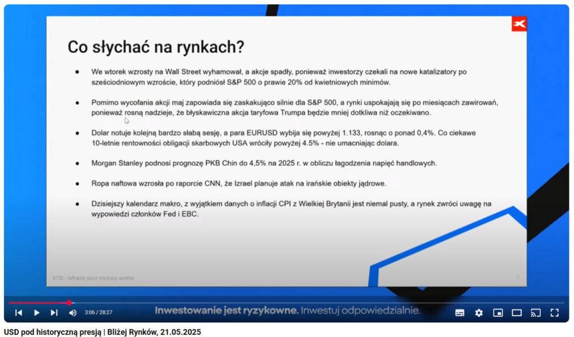Image resolution: width=574 pixels, height=337 pixels.
Task: Switch to theater mode
Action: point(517,312)
